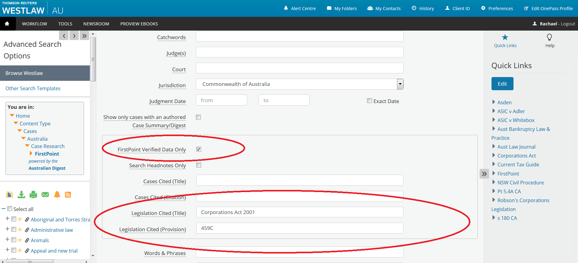Click the Quick Links Edit button
Image resolution: width=578 pixels, height=263 pixels.
tap(502, 84)
